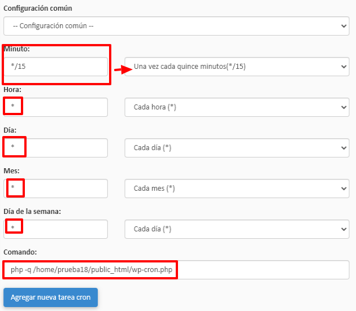Click the 'Hora:' field label
Viewport: 356px width, 311px height.
tap(12, 89)
